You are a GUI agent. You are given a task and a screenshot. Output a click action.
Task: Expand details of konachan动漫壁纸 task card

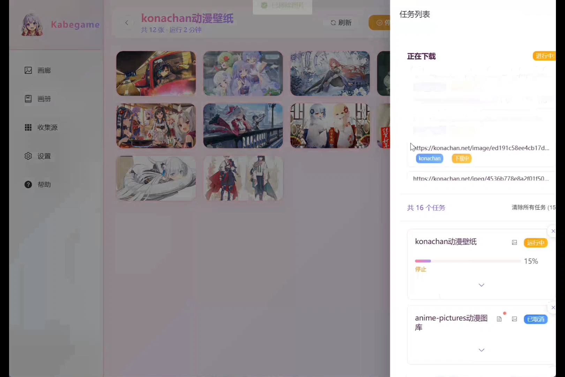(481, 285)
